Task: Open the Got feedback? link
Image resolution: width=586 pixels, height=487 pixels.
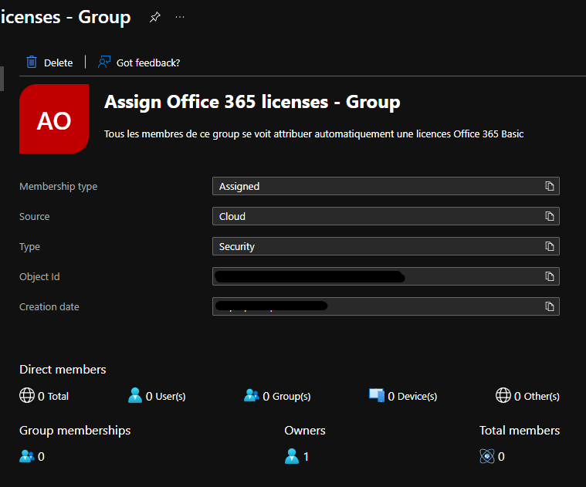Action: tap(148, 63)
